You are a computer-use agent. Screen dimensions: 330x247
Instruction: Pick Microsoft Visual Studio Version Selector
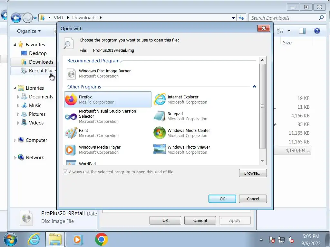click(x=108, y=116)
